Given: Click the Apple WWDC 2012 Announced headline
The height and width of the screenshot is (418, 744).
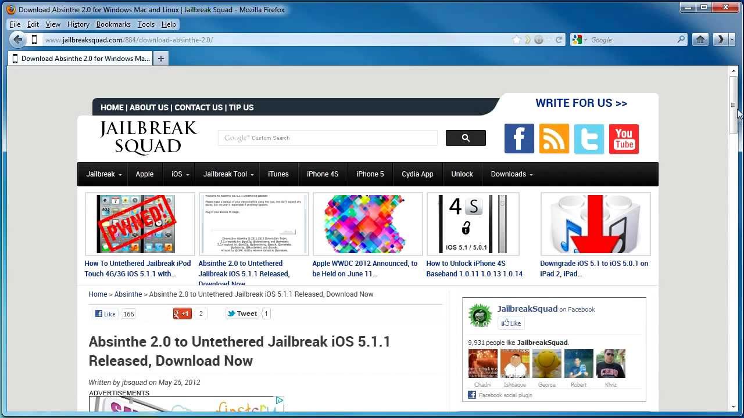Looking at the screenshot, I should click(365, 269).
